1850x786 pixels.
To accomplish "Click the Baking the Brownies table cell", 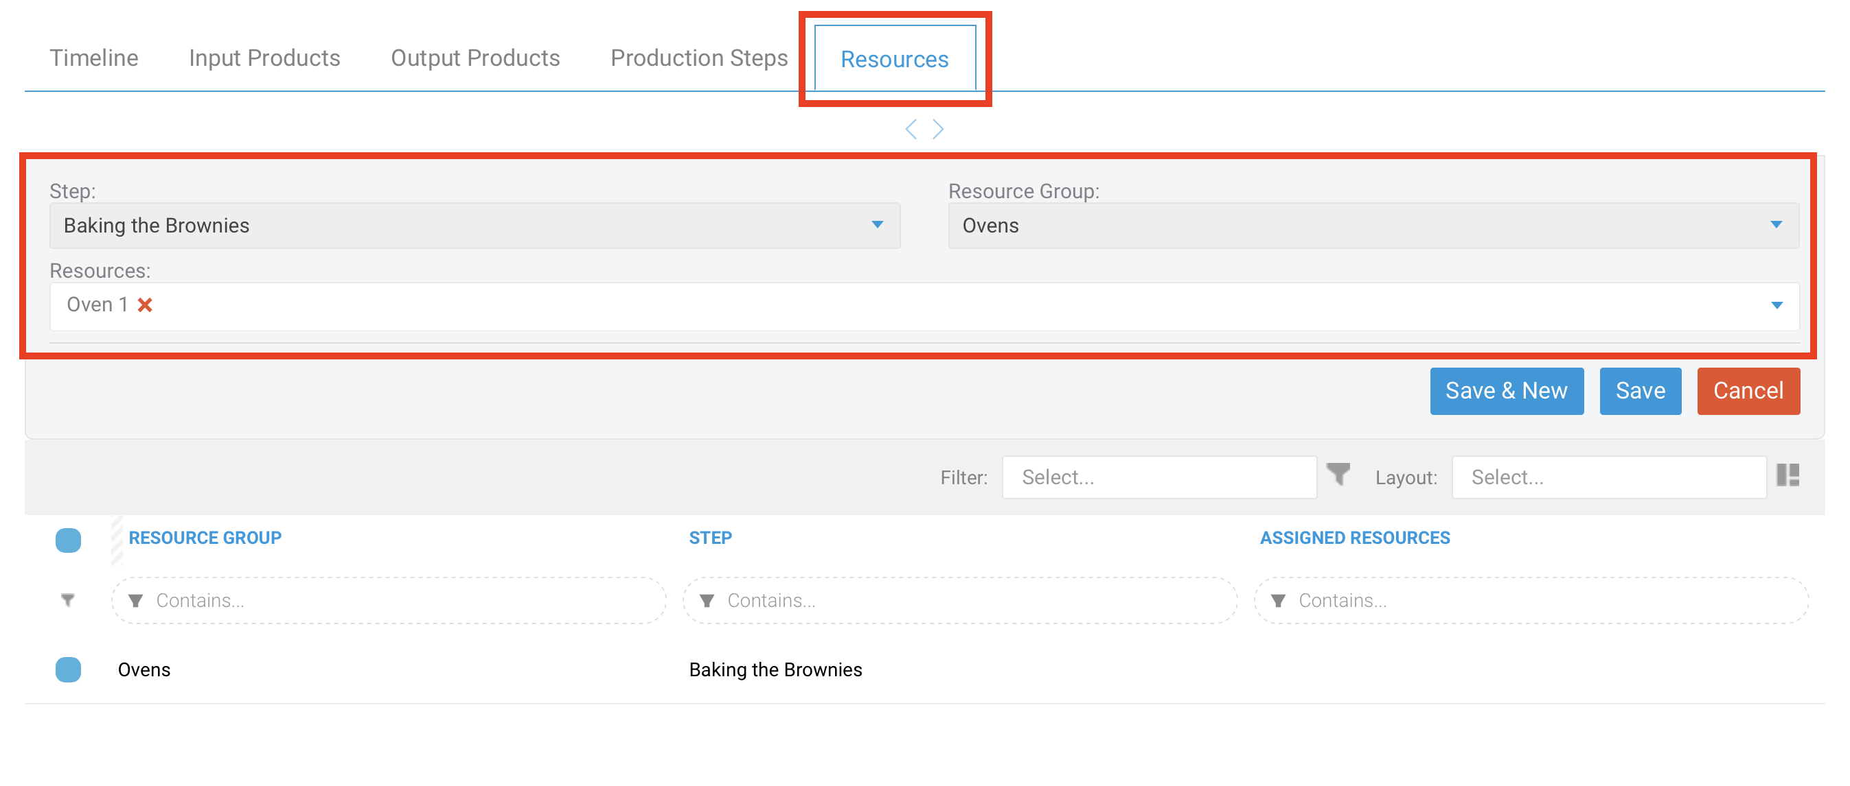I will (775, 670).
